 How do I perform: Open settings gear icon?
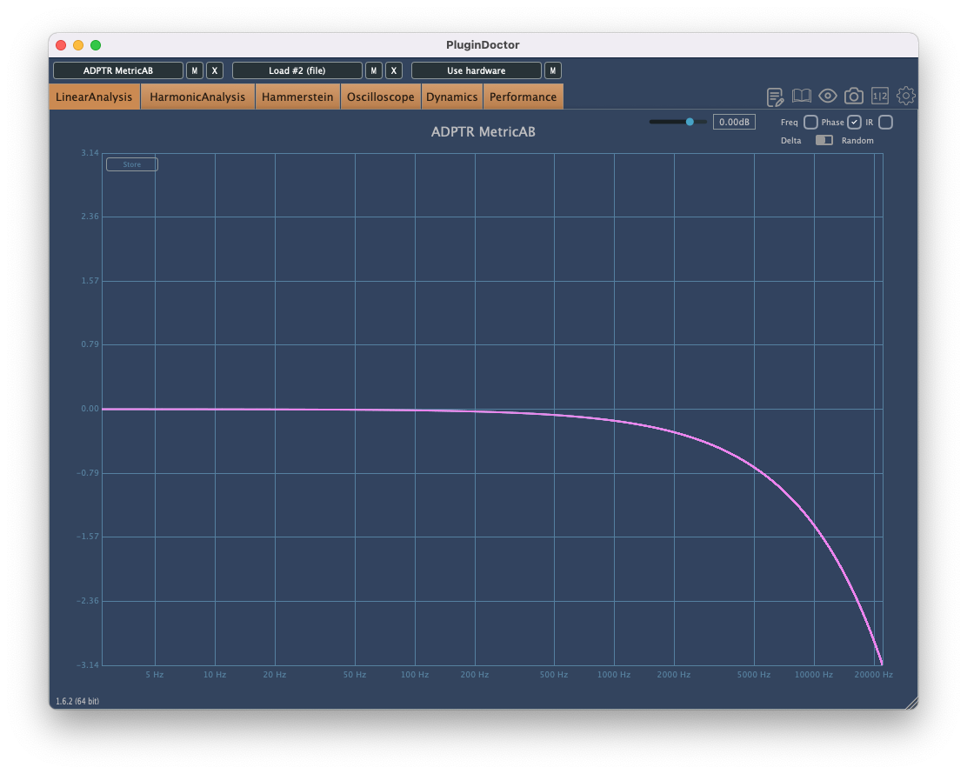point(905,96)
